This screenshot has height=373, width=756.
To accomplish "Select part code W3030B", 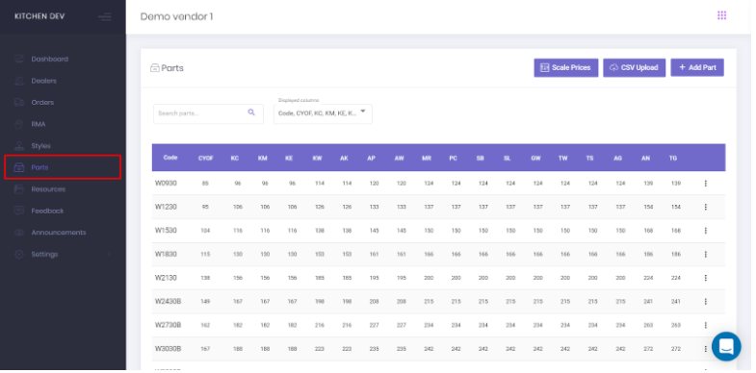I will point(168,348).
